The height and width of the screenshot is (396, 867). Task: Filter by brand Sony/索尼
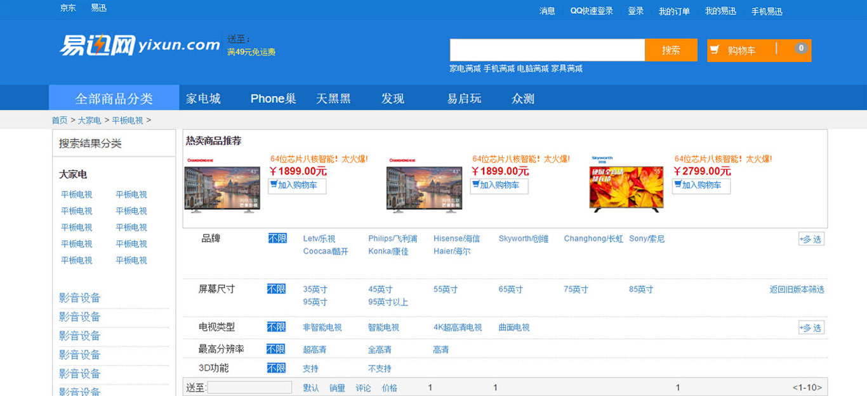pos(647,239)
